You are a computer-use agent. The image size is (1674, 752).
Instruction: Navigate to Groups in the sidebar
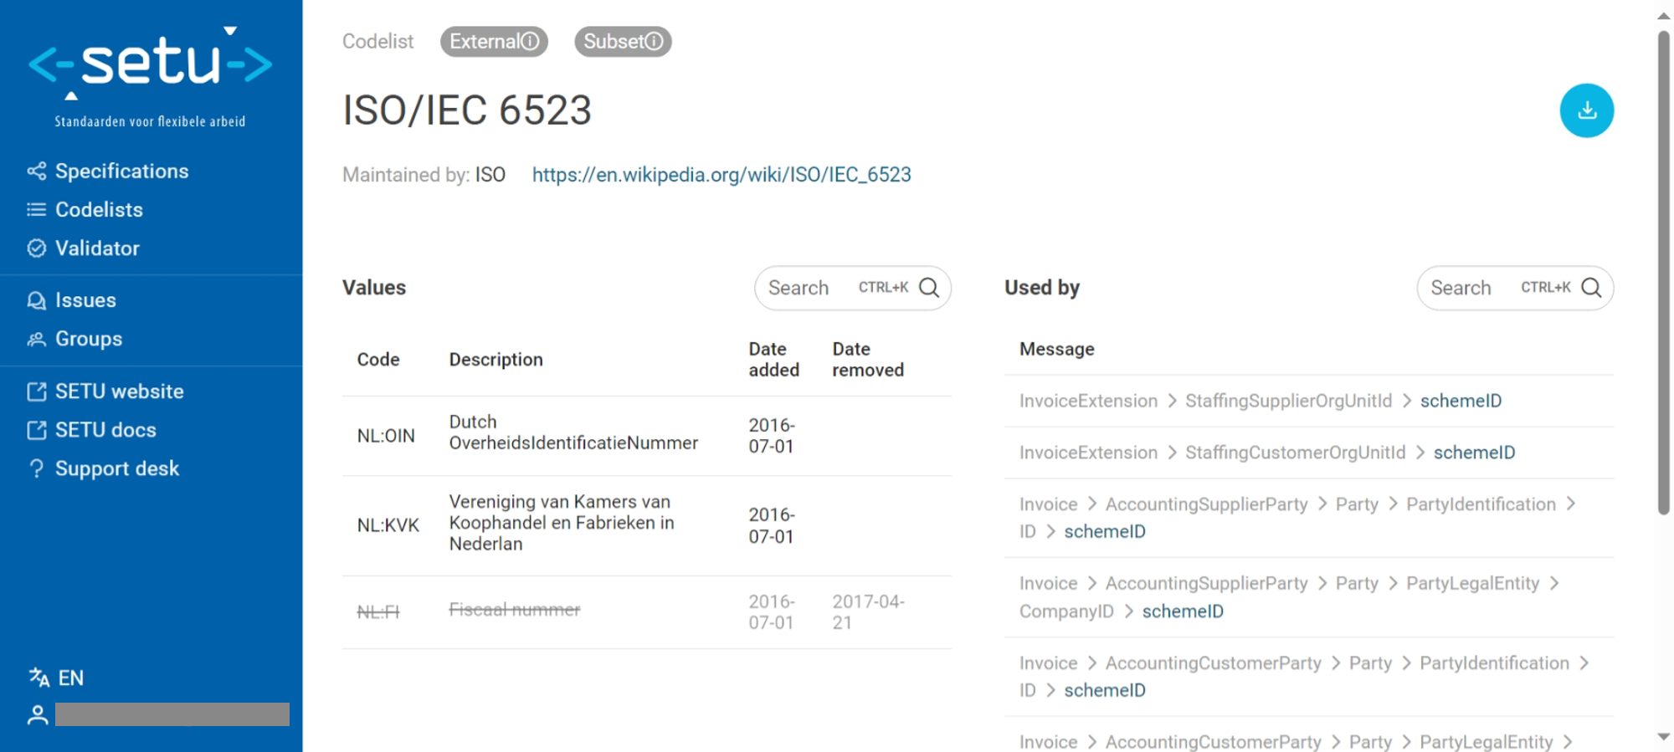pyautogui.click(x=89, y=339)
